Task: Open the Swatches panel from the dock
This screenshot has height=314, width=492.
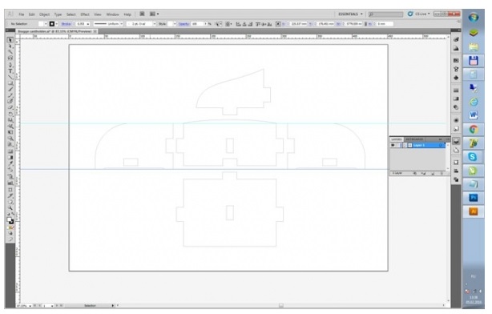Action: 456,60
